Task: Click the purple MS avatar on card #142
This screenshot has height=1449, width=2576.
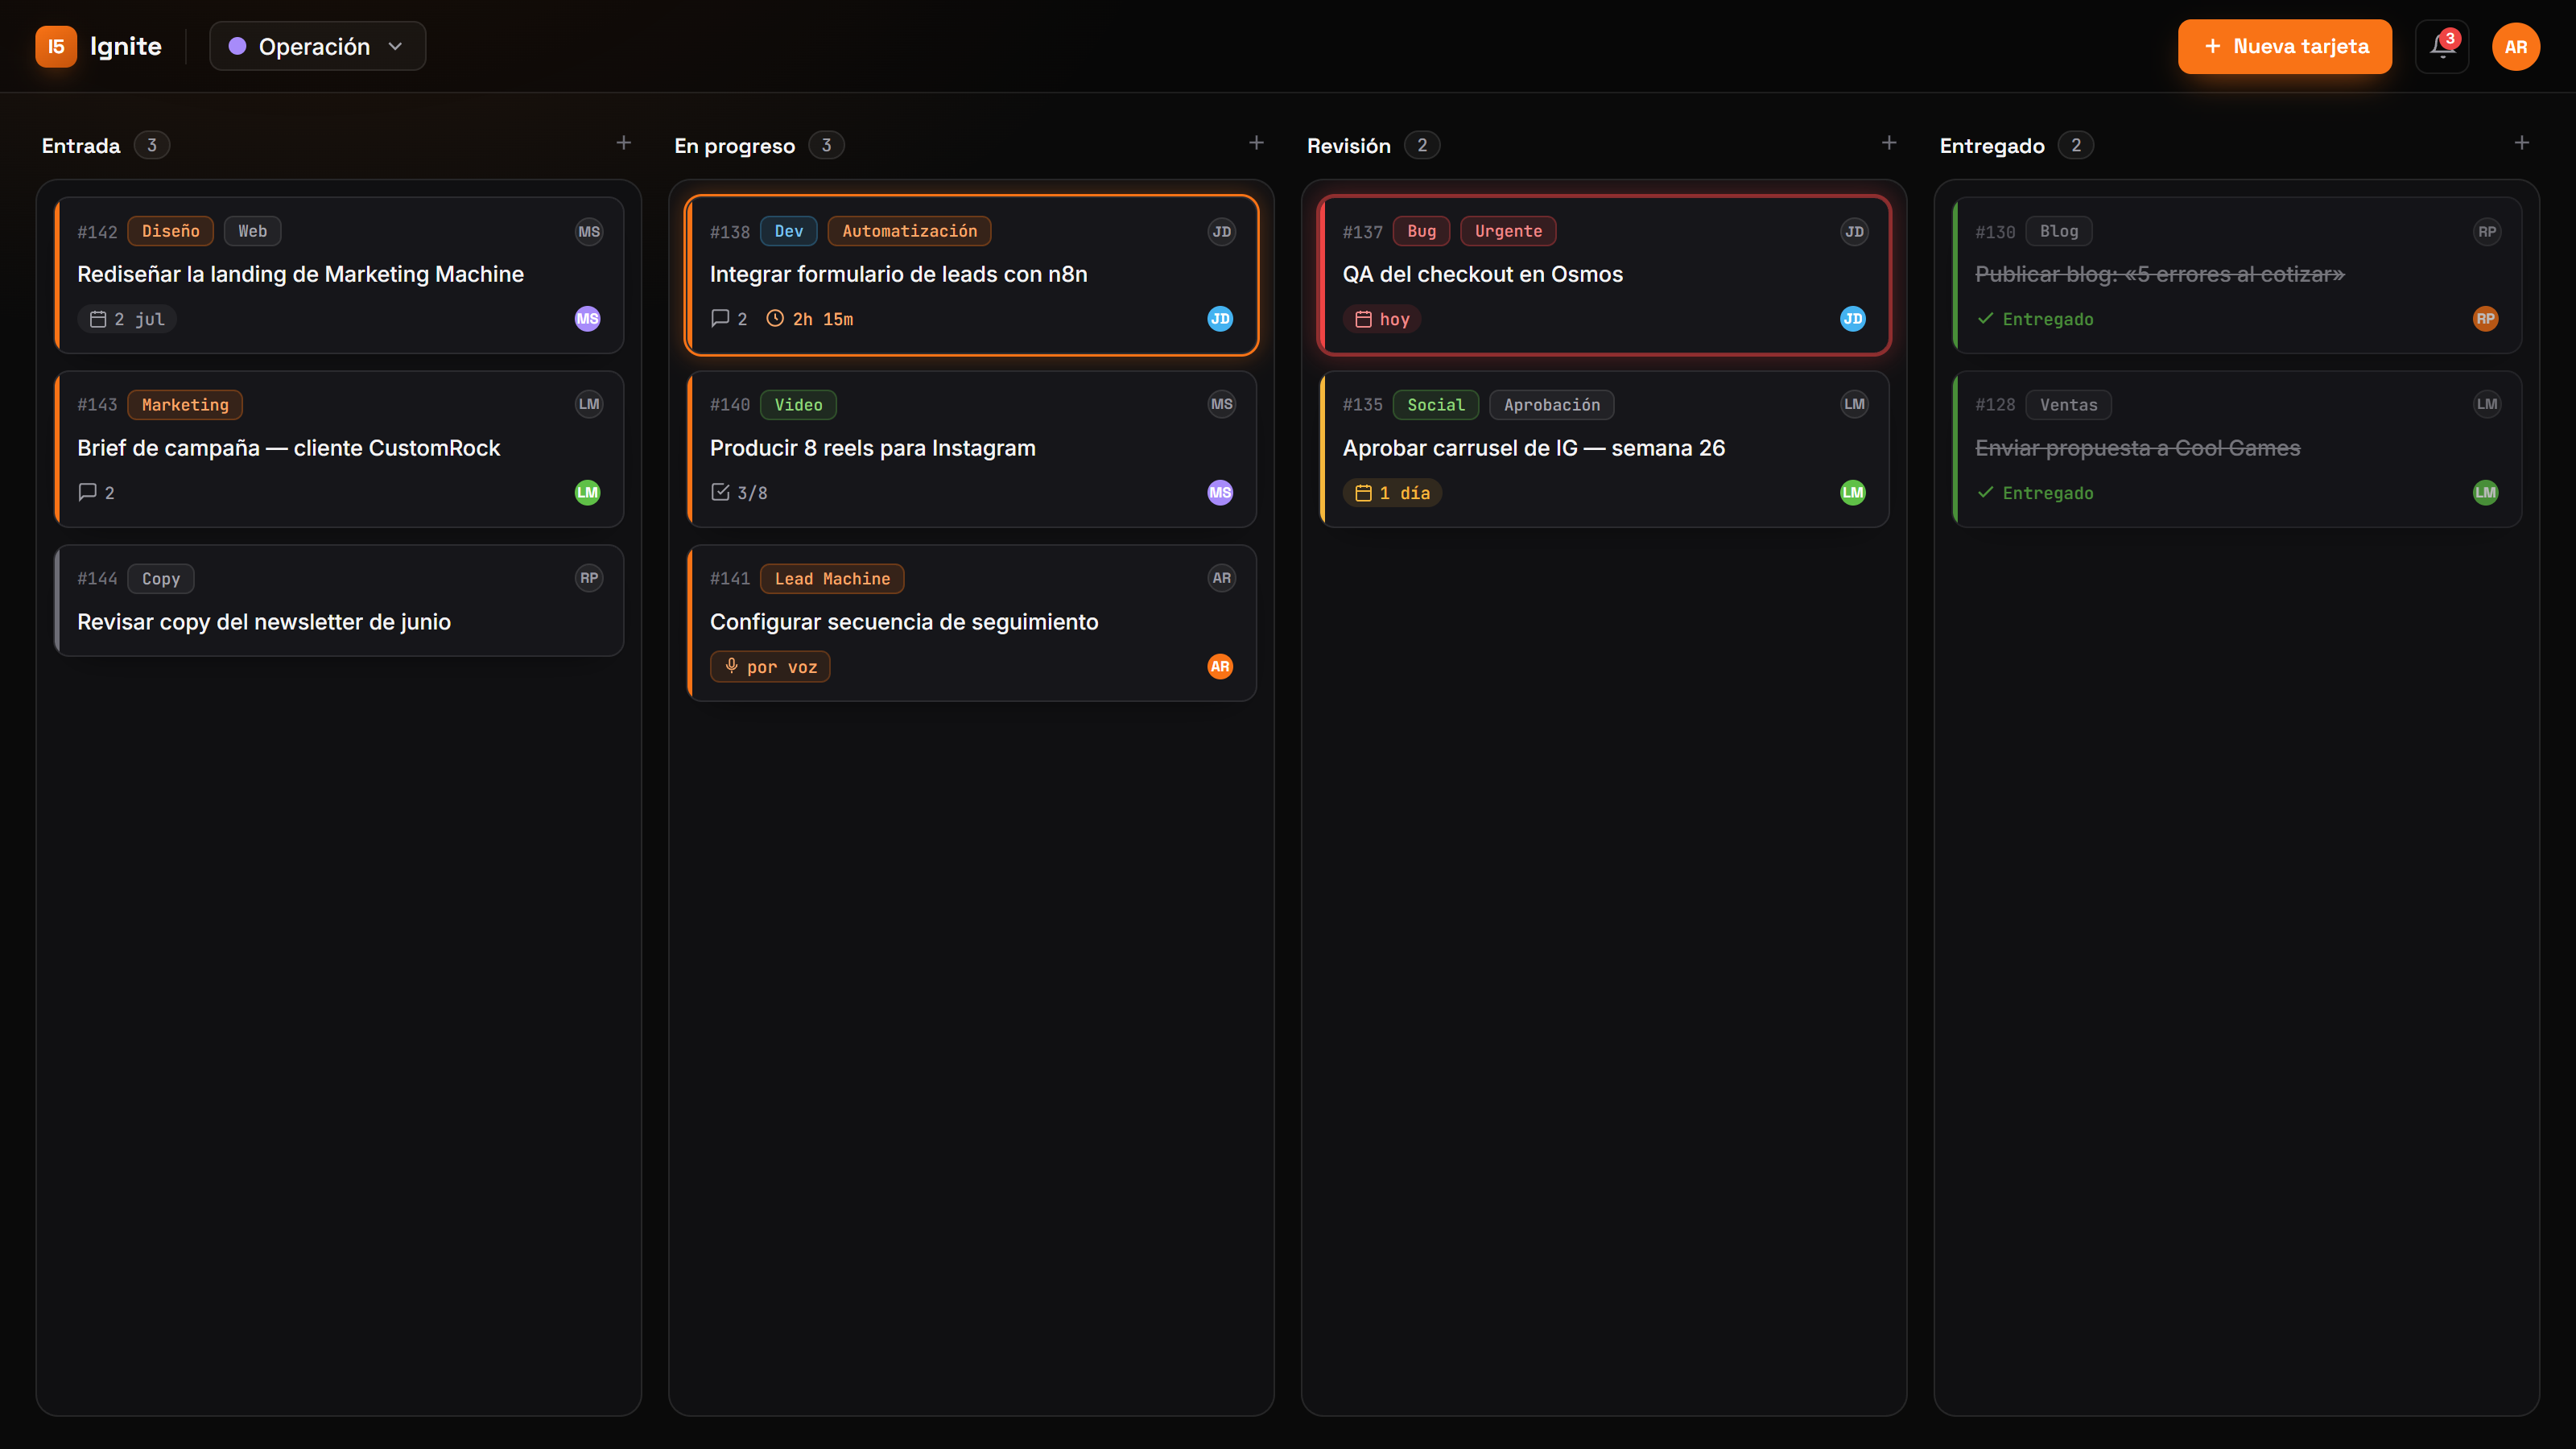Action: click(x=587, y=319)
